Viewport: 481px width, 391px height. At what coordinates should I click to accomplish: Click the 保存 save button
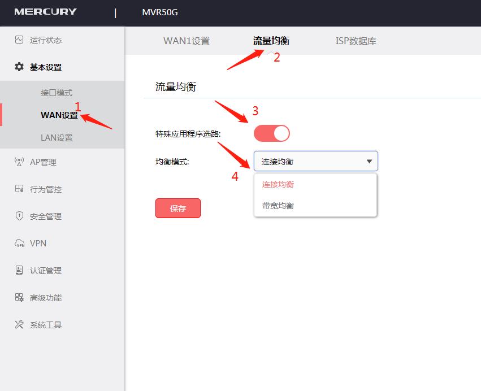coord(177,208)
